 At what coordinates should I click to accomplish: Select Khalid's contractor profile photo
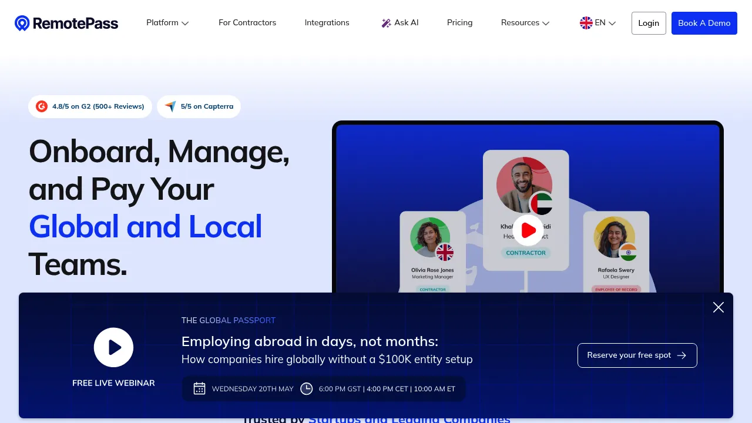(x=524, y=184)
